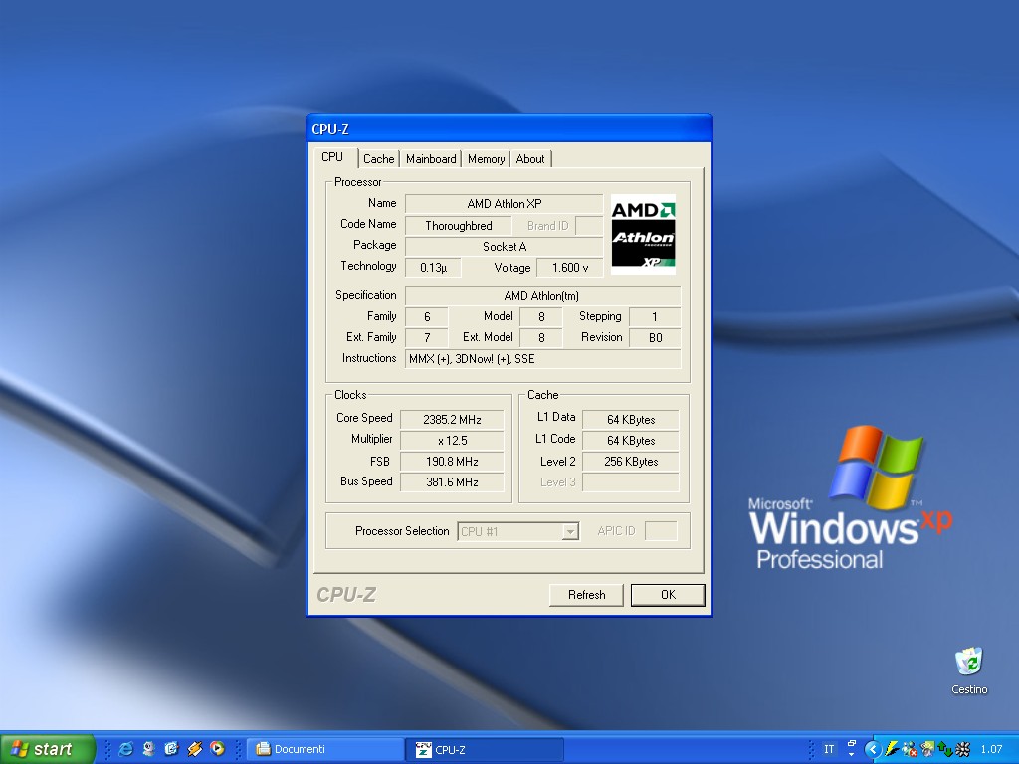
Task: Click the language bar restore icon
Action: coord(852,744)
